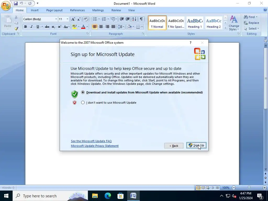Click the zoom slider handle
The width and height of the screenshot is (268, 201).
249,188
